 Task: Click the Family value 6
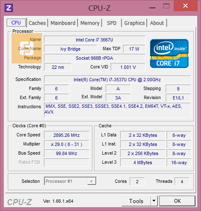pos(56,89)
